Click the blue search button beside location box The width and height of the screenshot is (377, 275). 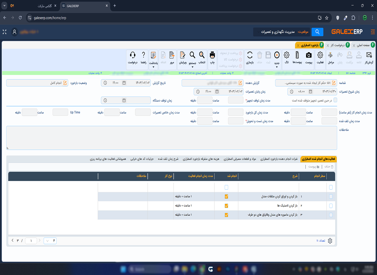[x=317, y=32]
